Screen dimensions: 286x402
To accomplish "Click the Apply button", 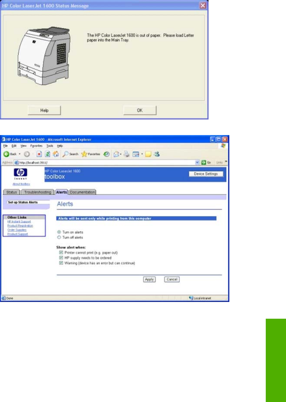I will (150, 279).
